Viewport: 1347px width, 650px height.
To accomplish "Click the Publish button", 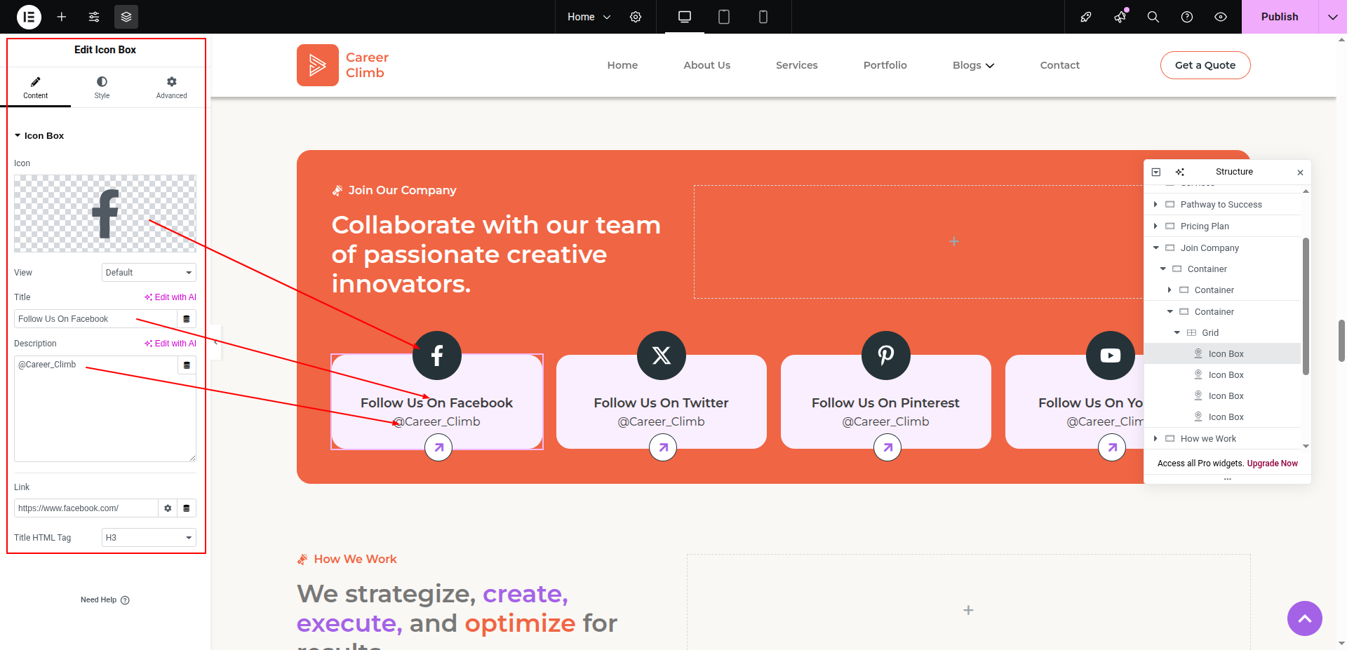I will point(1280,17).
